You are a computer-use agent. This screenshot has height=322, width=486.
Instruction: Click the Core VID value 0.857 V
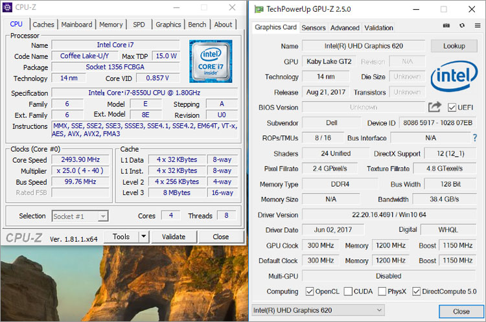coord(157,78)
